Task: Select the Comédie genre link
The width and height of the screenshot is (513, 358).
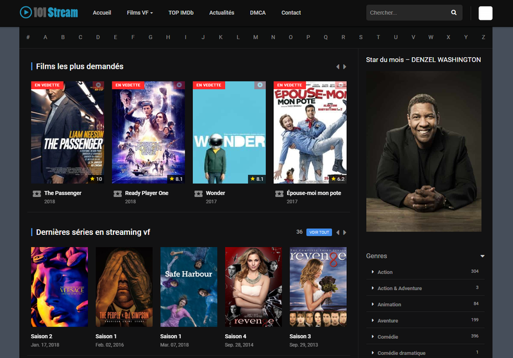Action: click(x=388, y=337)
